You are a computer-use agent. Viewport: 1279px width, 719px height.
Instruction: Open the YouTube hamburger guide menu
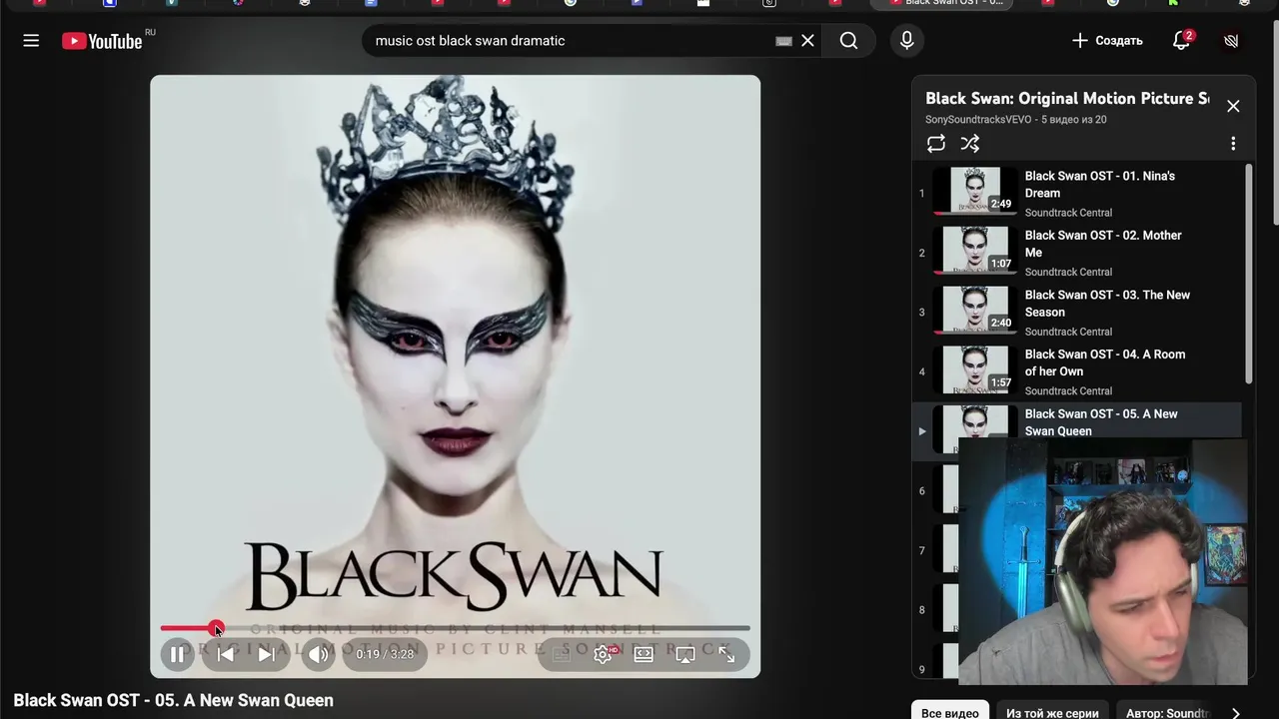click(31, 41)
